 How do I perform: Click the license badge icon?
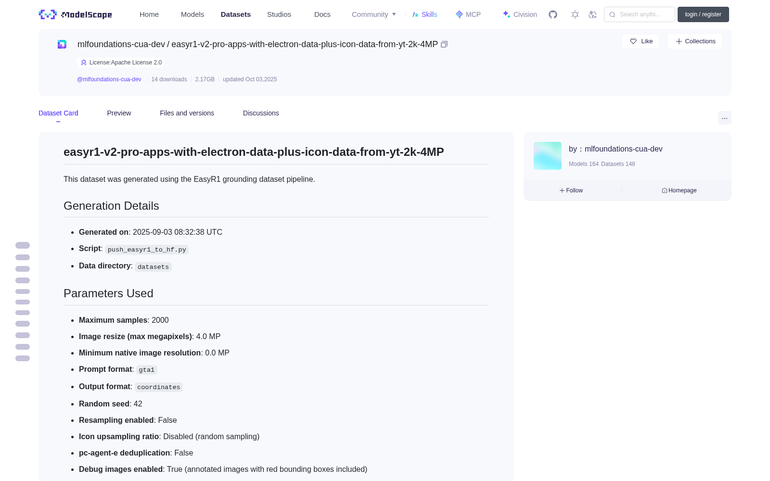84,63
